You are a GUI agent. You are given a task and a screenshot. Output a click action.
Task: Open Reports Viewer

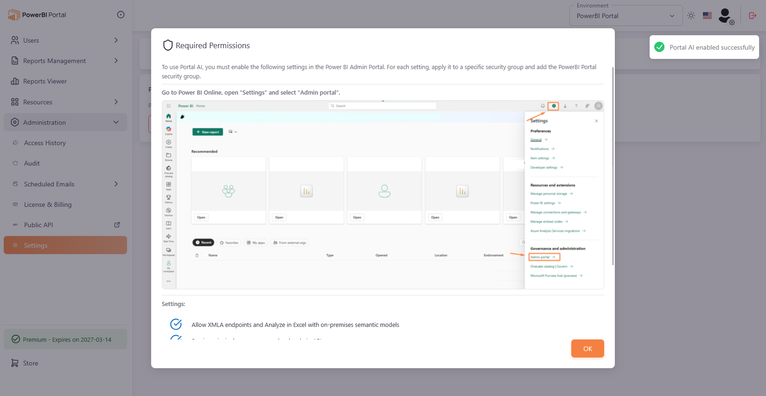pyautogui.click(x=65, y=81)
